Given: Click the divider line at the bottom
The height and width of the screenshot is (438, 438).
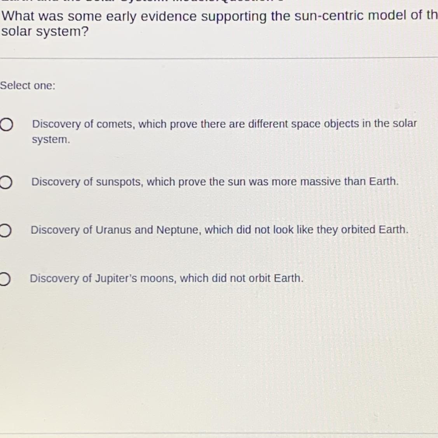Looking at the screenshot, I should (x=219, y=434).
